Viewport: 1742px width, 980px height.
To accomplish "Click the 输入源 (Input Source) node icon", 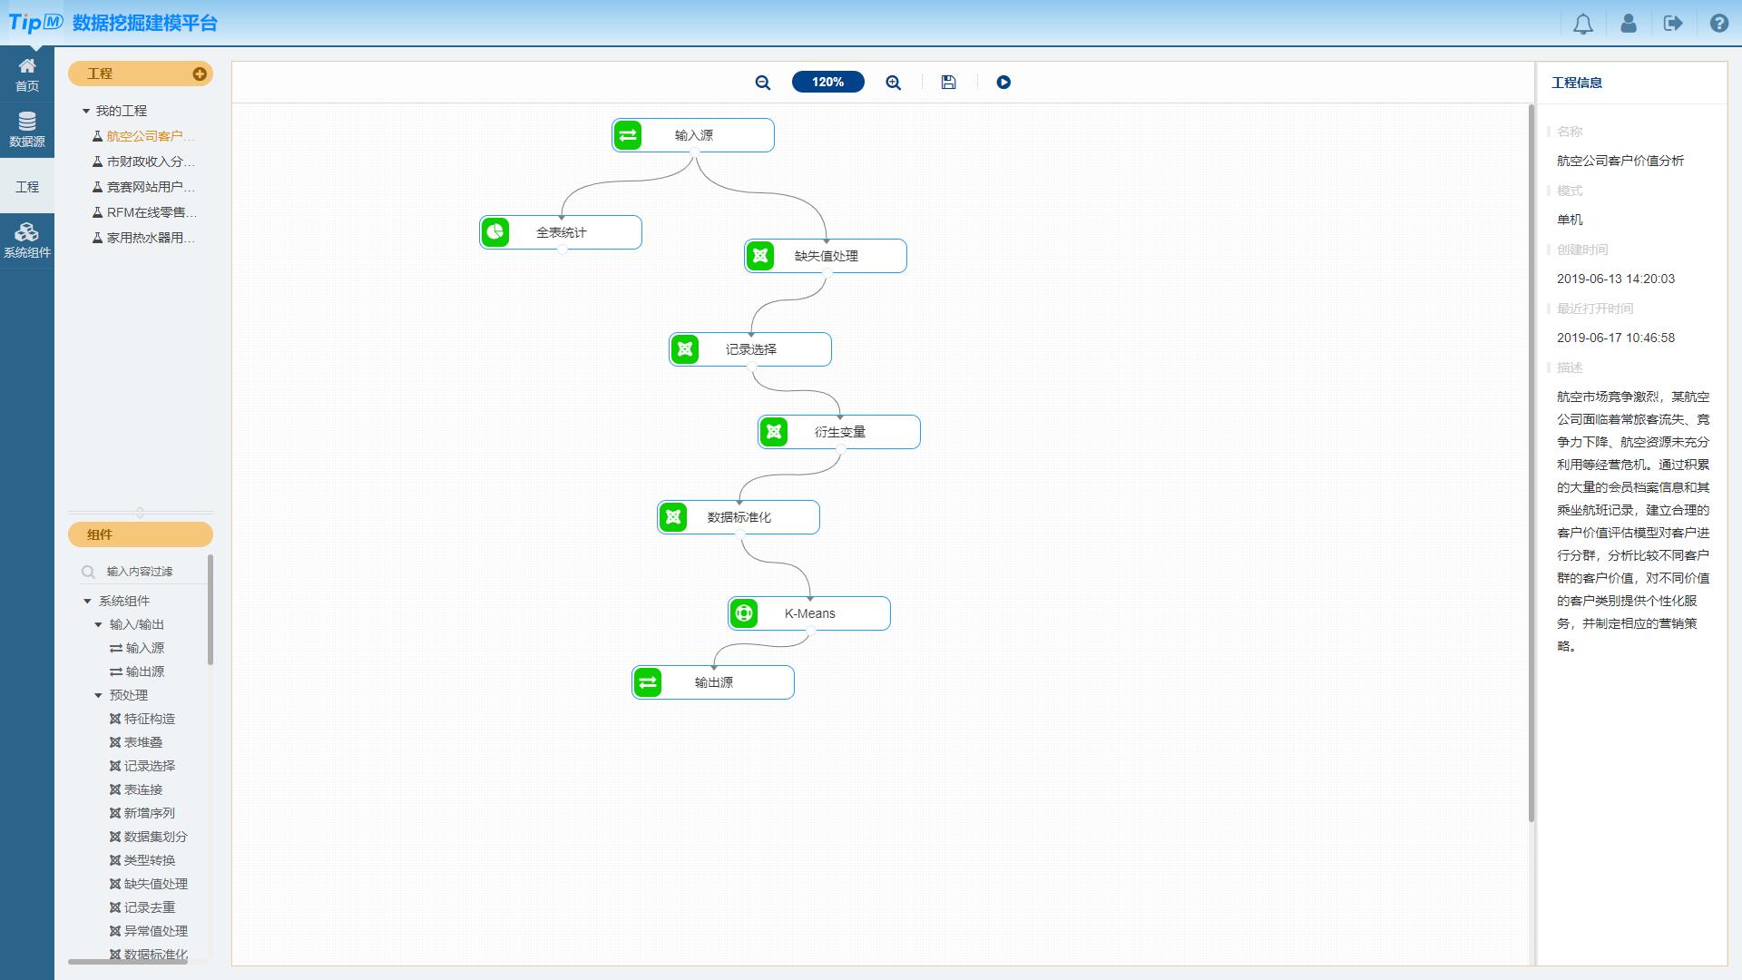I will (x=627, y=135).
